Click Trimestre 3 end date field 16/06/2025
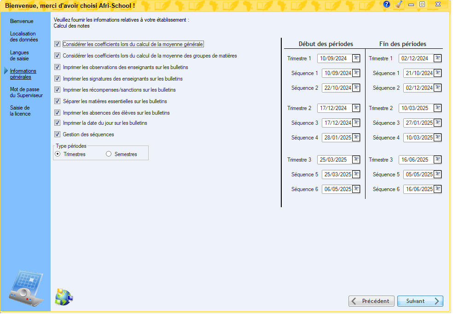Image resolution: width=453 pixels, height=314 pixels. [x=417, y=160]
